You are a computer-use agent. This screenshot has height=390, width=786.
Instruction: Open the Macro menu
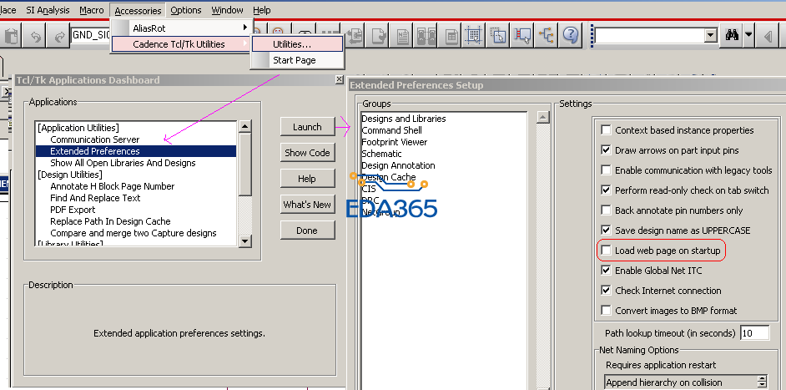pyautogui.click(x=92, y=9)
